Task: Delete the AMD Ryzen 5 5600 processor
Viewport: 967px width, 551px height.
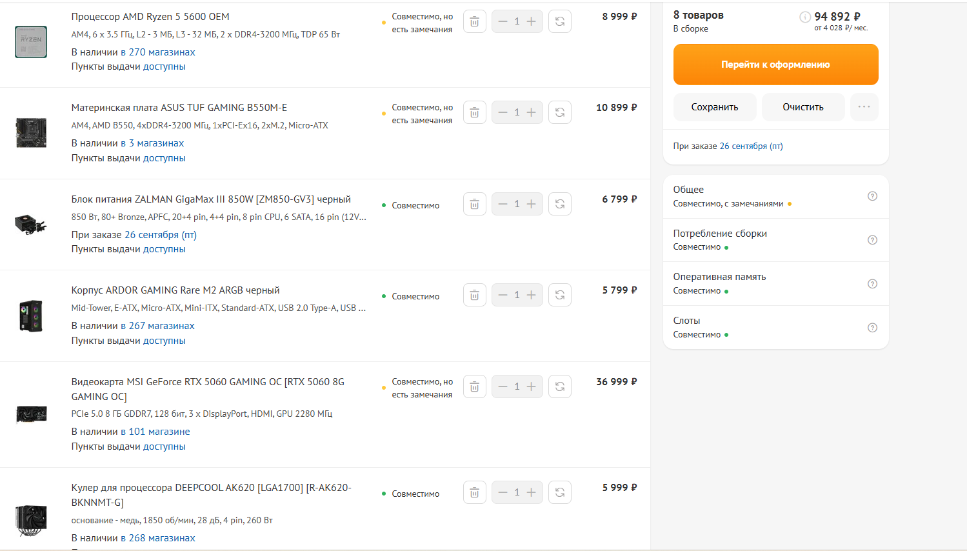Action: point(474,21)
